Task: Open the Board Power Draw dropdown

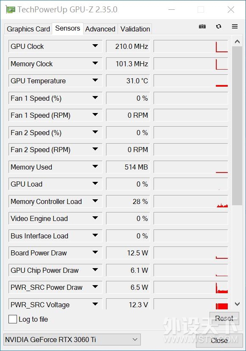Action: [x=95, y=252]
